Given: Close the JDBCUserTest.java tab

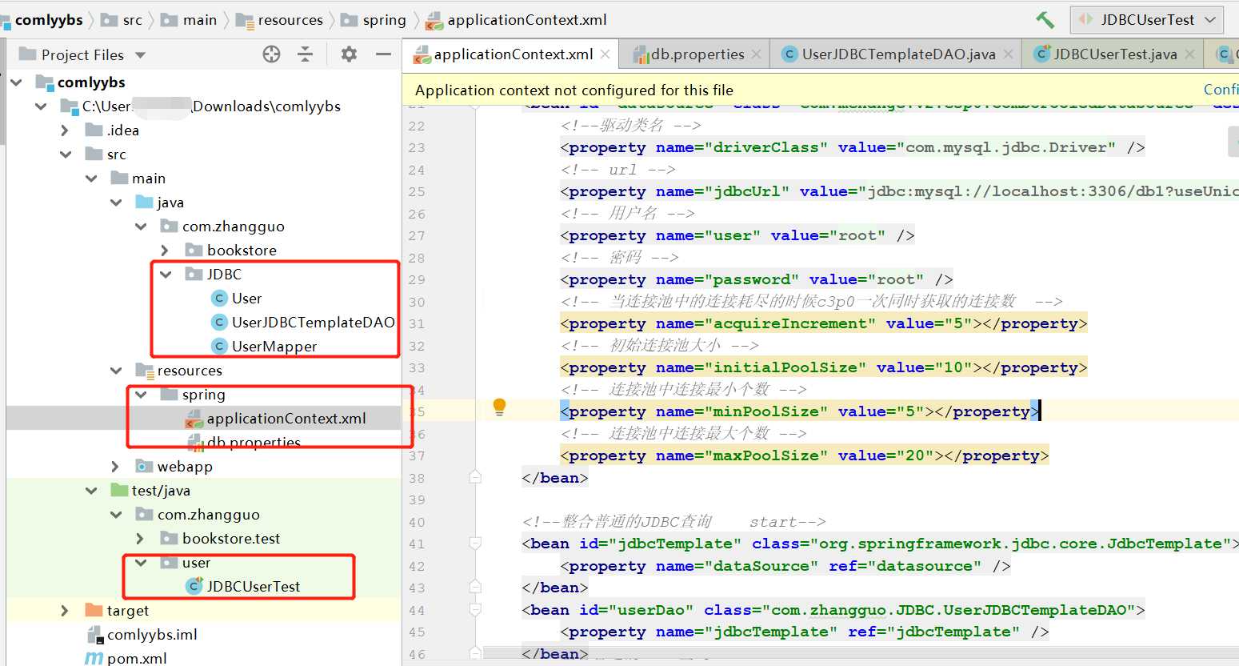Looking at the screenshot, I should (1189, 54).
